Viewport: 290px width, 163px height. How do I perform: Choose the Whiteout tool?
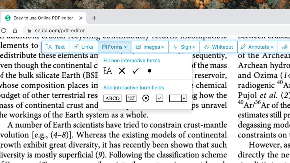click(x=219, y=47)
